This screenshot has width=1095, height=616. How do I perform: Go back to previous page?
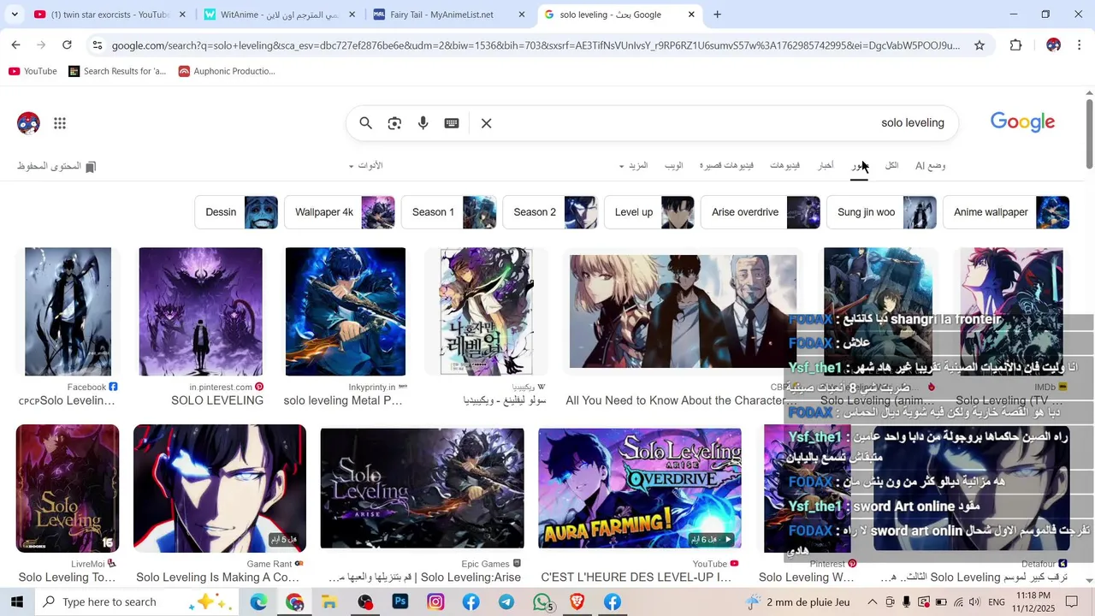click(x=15, y=44)
